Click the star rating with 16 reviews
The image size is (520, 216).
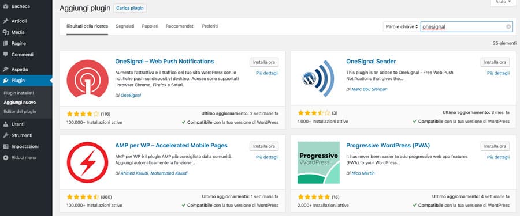pos(314,197)
